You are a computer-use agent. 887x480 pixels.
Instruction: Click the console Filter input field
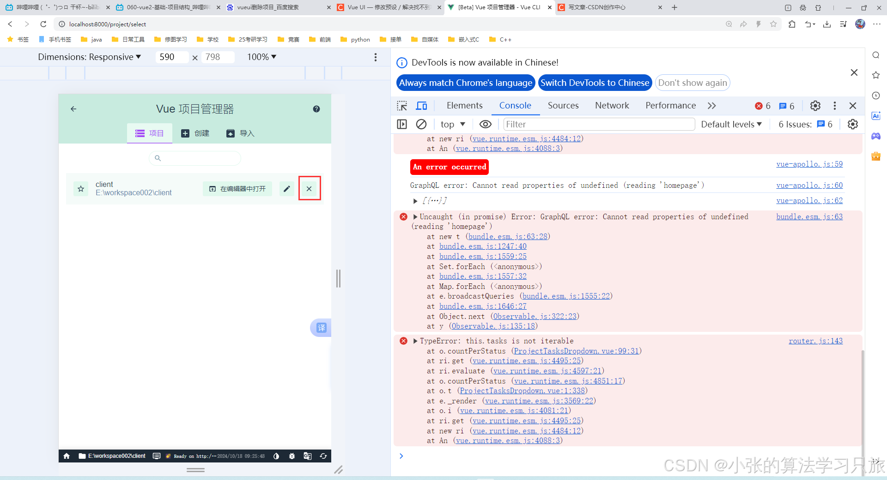click(x=598, y=124)
